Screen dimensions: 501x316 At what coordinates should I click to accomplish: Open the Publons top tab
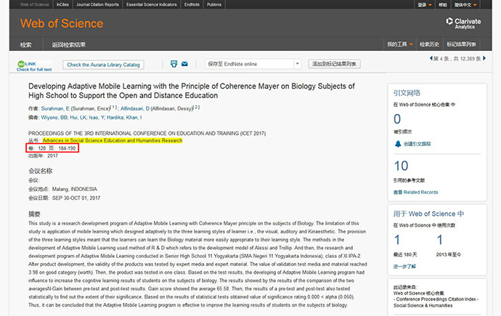coord(214,4)
